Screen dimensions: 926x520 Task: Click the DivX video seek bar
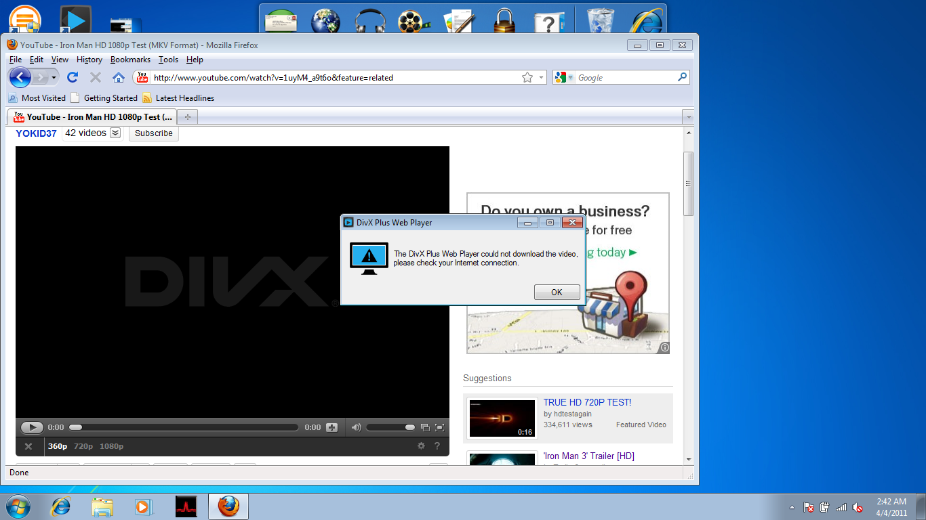coord(184,427)
